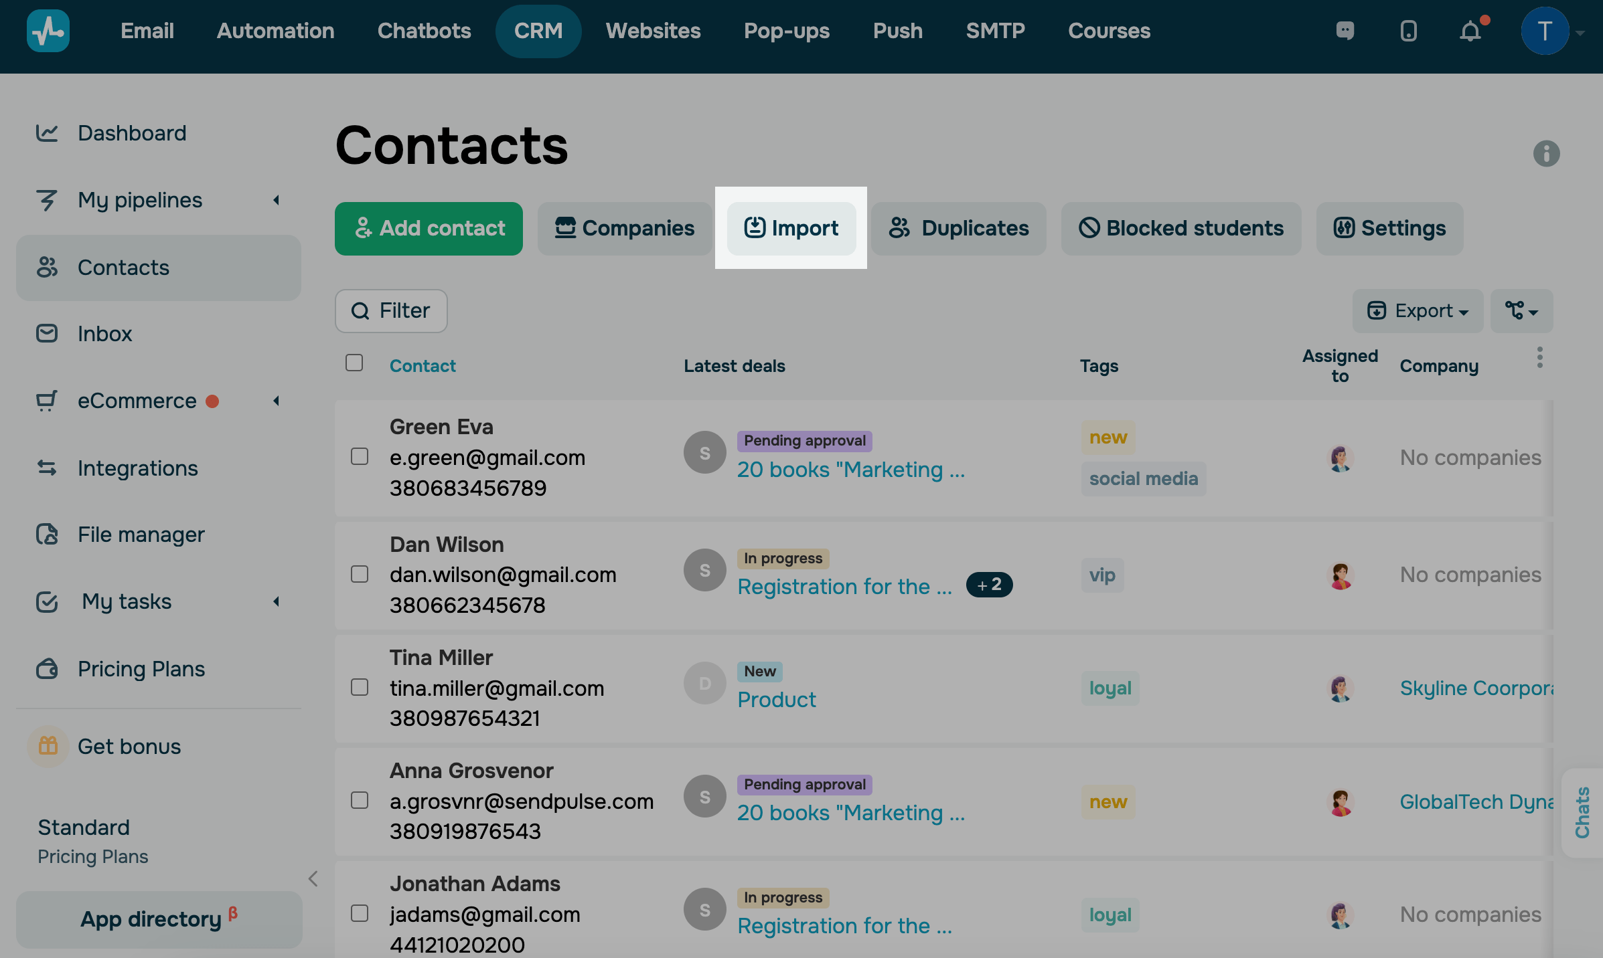Click the Import button
The image size is (1603, 958).
point(791,228)
